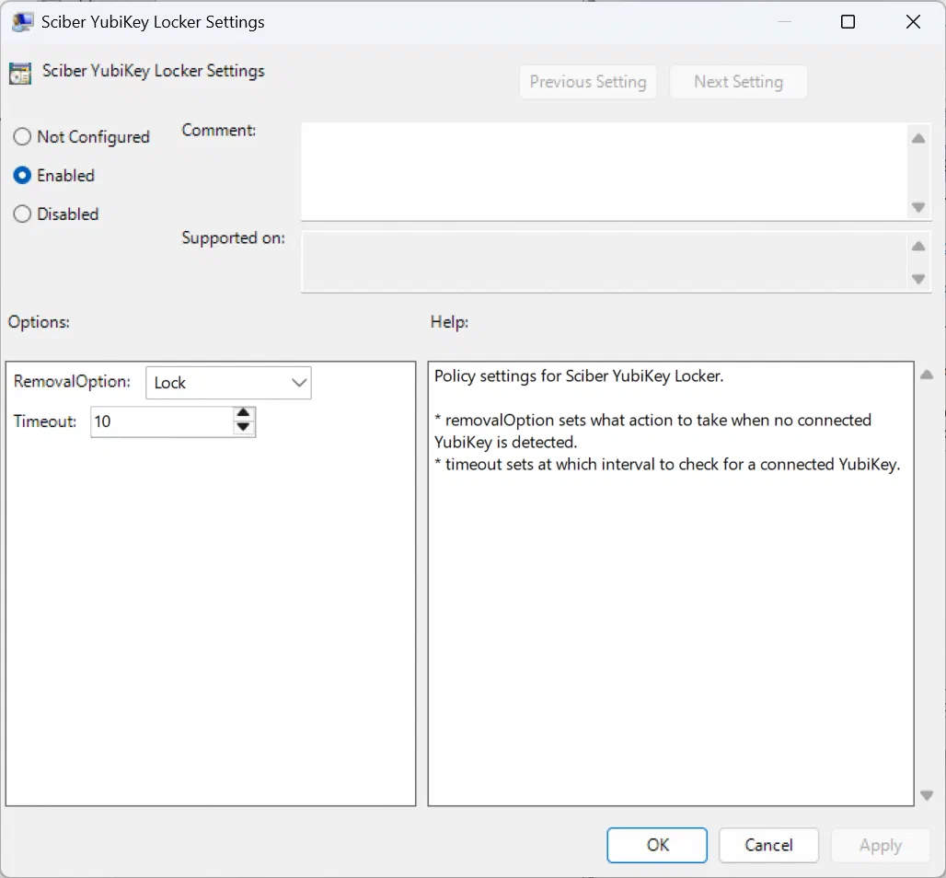Viewport: 946px width, 878px height.
Task: Click the Help panel scroll-down arrow
Action: pos(927,795)
